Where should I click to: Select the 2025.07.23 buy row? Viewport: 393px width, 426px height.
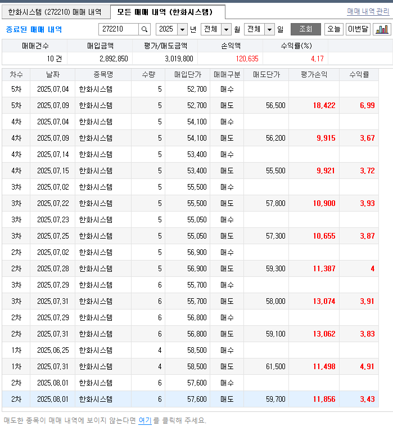190,219
